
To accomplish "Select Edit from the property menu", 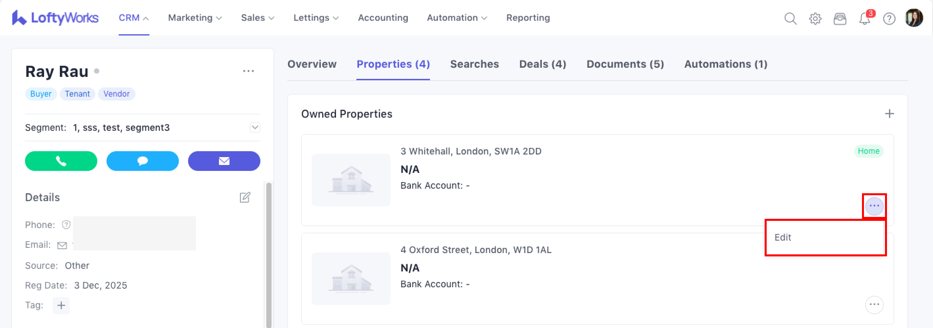I will 782,238.
